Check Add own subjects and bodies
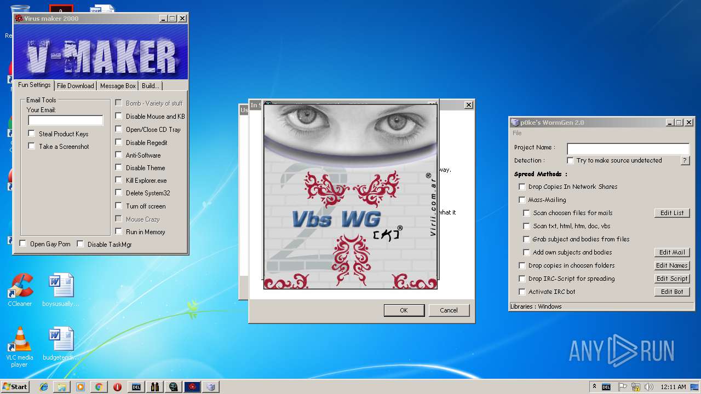This screenshot has width=701, height=394. [527, 252]
